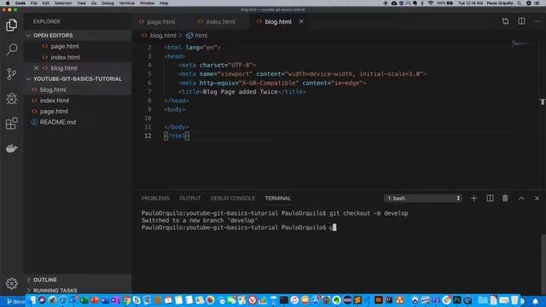This screenshot has width=546, height=307.
Task: Click the html symbol icon in breadcrumb
Action: (189, 36)
